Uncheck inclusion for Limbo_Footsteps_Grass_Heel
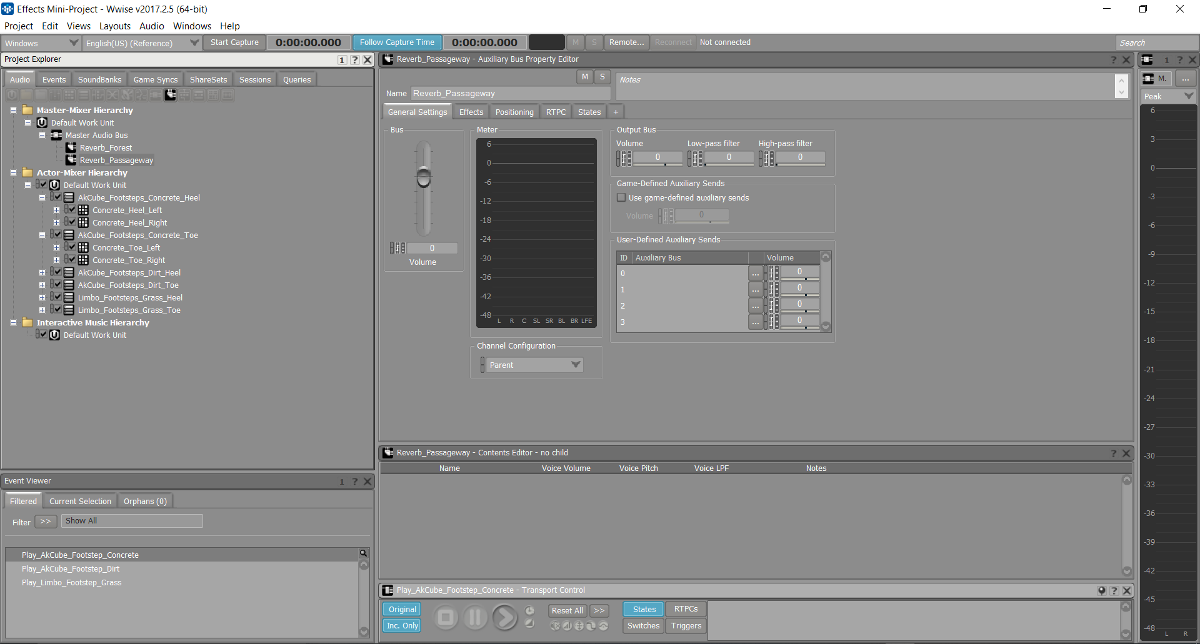The image size is (1200, 644). tap(57, 297)
